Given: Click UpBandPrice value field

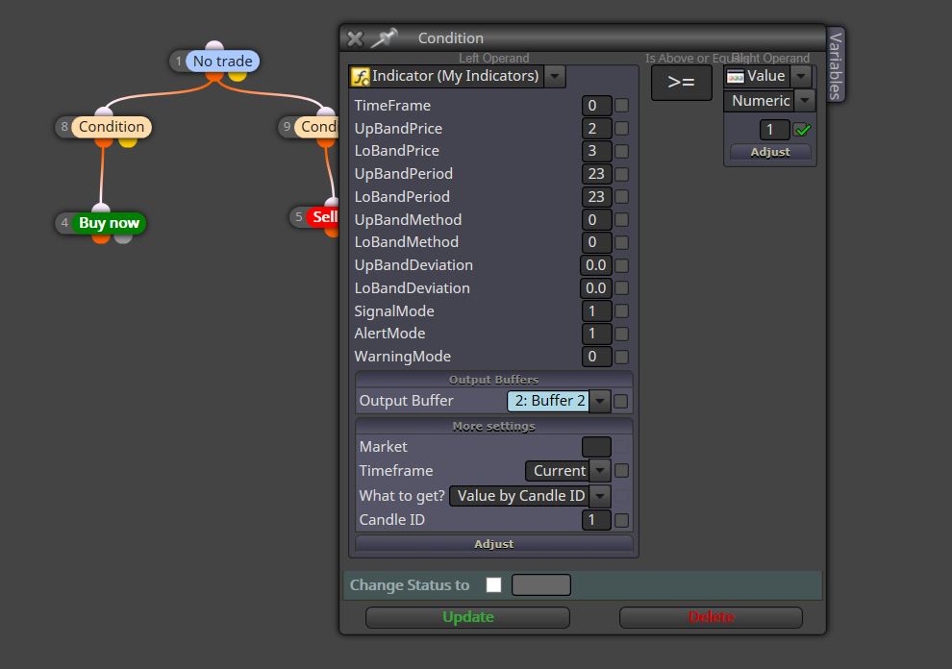Looking at the screenshot, I should point(596,128).
